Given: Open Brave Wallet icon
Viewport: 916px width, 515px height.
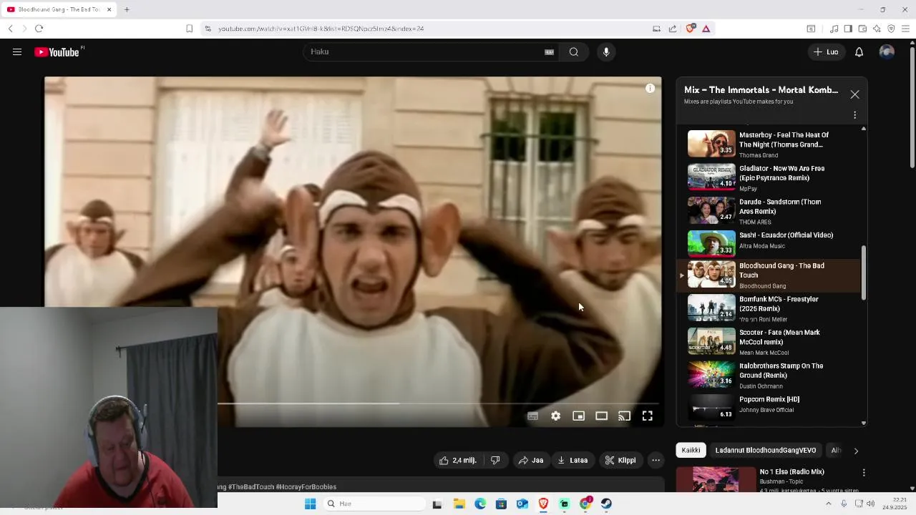Looking at the screenshot, I should 862,29.
